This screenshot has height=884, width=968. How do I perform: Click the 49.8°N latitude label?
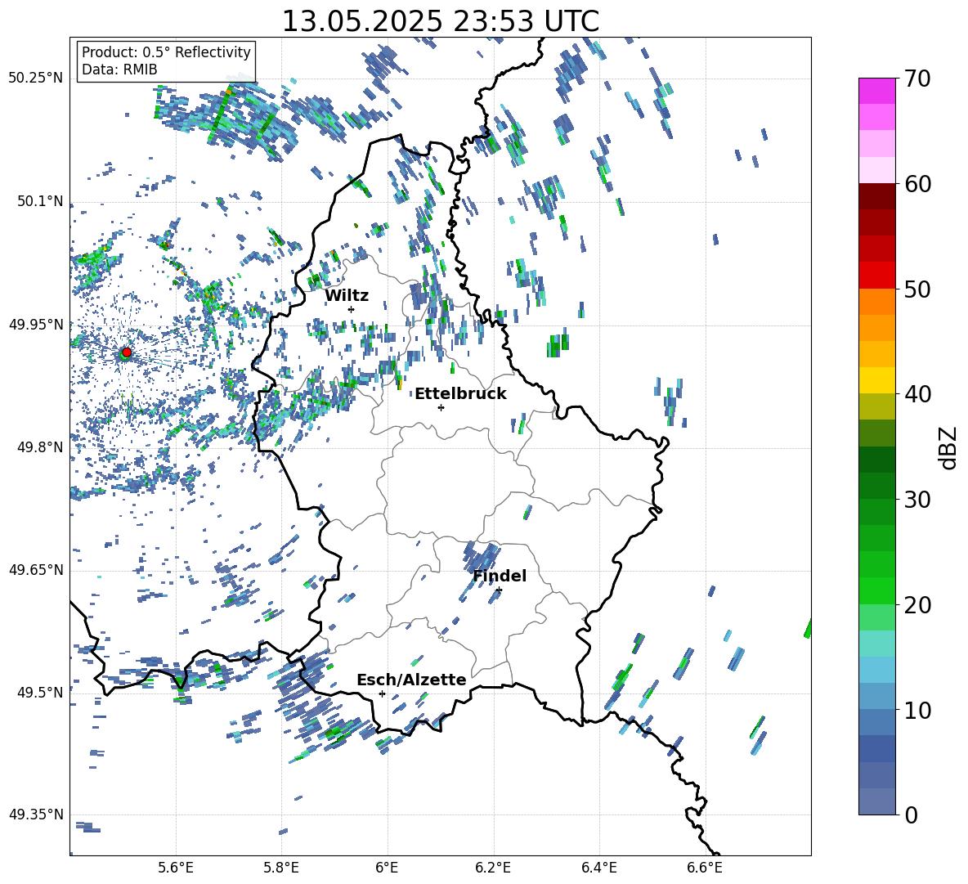click(40, 447)
